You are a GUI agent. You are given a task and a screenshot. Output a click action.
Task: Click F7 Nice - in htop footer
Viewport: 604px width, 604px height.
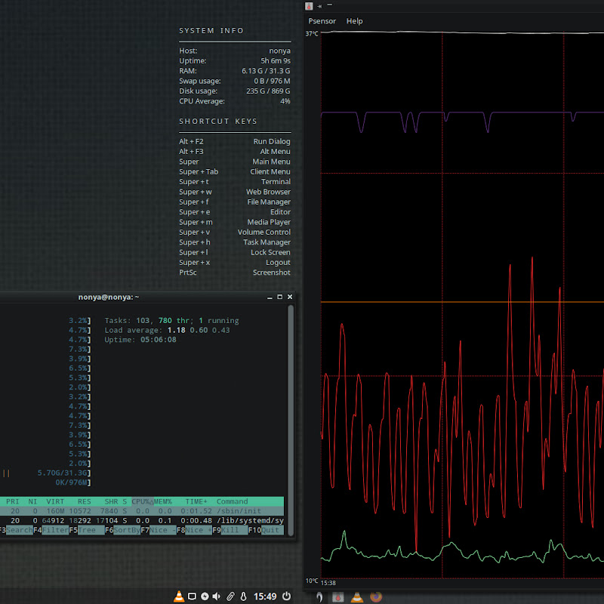159,530
